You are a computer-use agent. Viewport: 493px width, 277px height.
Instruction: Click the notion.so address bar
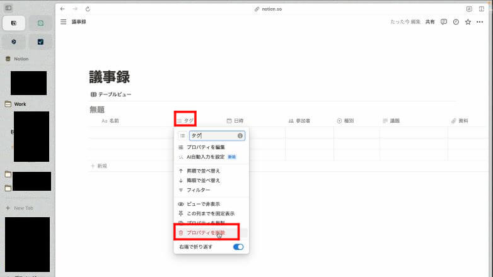pos(268,9)
